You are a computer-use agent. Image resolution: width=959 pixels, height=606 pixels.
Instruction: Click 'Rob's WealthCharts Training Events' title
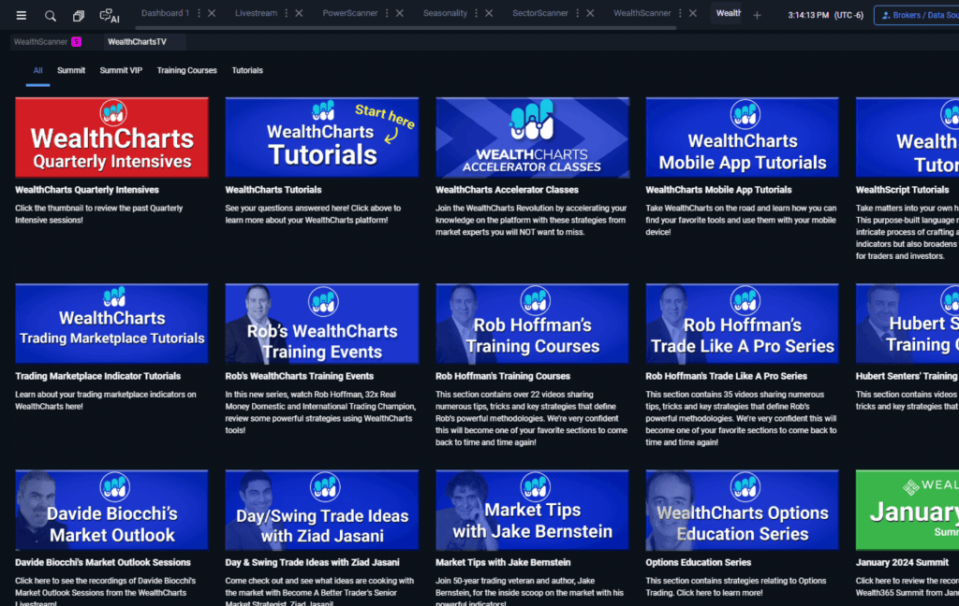click(x=299, y=376)
